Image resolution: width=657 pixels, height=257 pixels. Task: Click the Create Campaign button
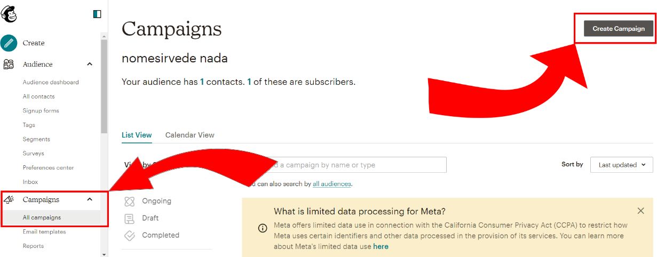pyautogui.click(x=619, y=29)
